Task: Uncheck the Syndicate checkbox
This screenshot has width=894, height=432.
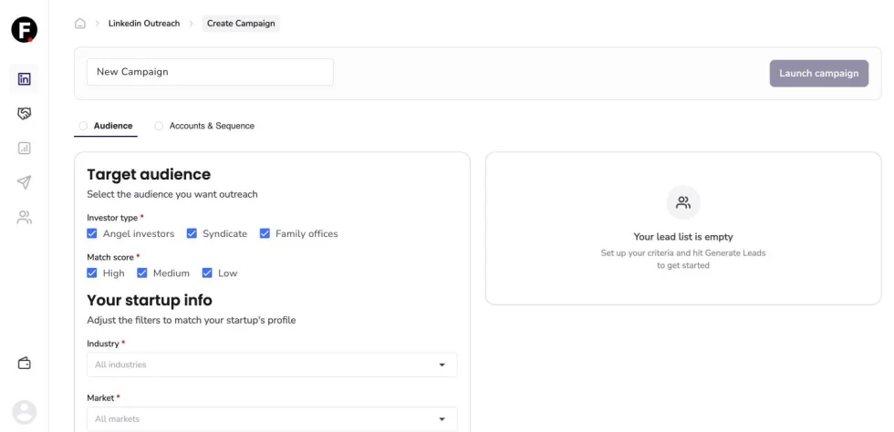Action: [x=192, y=233]
